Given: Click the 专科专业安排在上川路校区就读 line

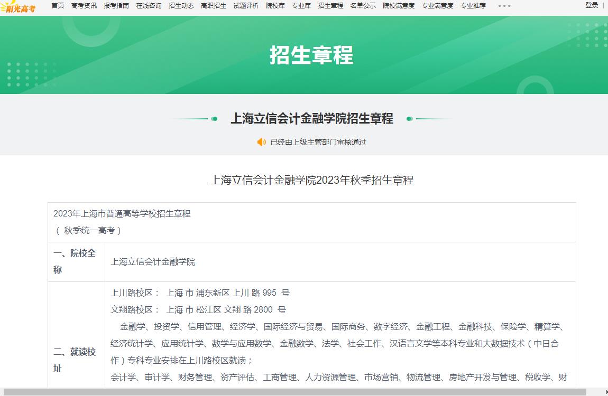Looking at the screenshot, I should click(182, 361).
